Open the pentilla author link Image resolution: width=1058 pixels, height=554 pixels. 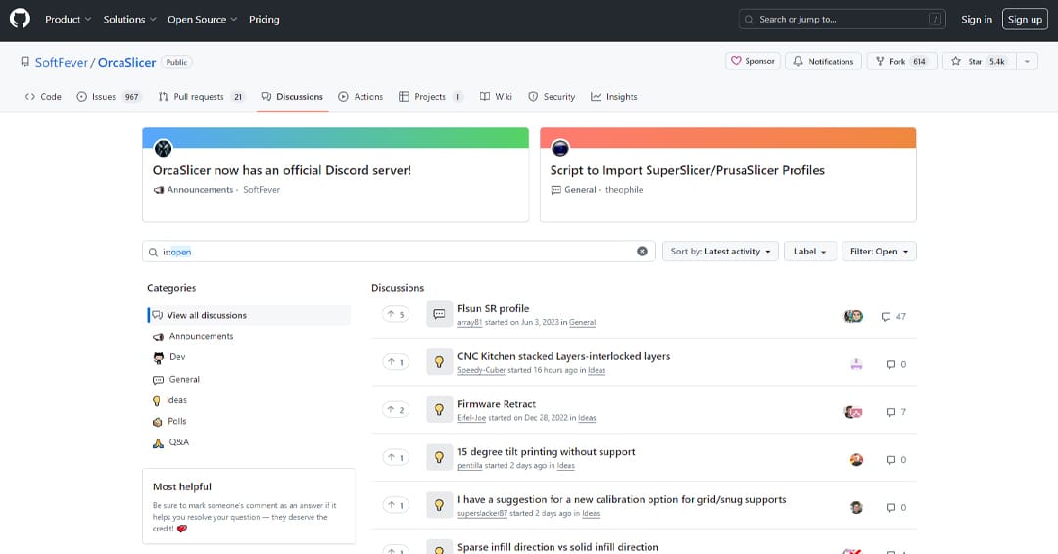pyautogui.click(x=469, y=466)
